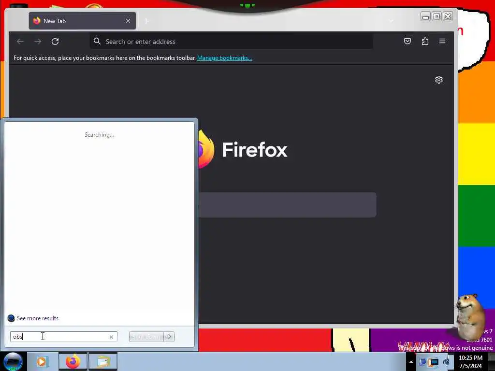The image size is (495, 371).
Task: Open the list all tabs dropdown
Action: click(392, 21)
